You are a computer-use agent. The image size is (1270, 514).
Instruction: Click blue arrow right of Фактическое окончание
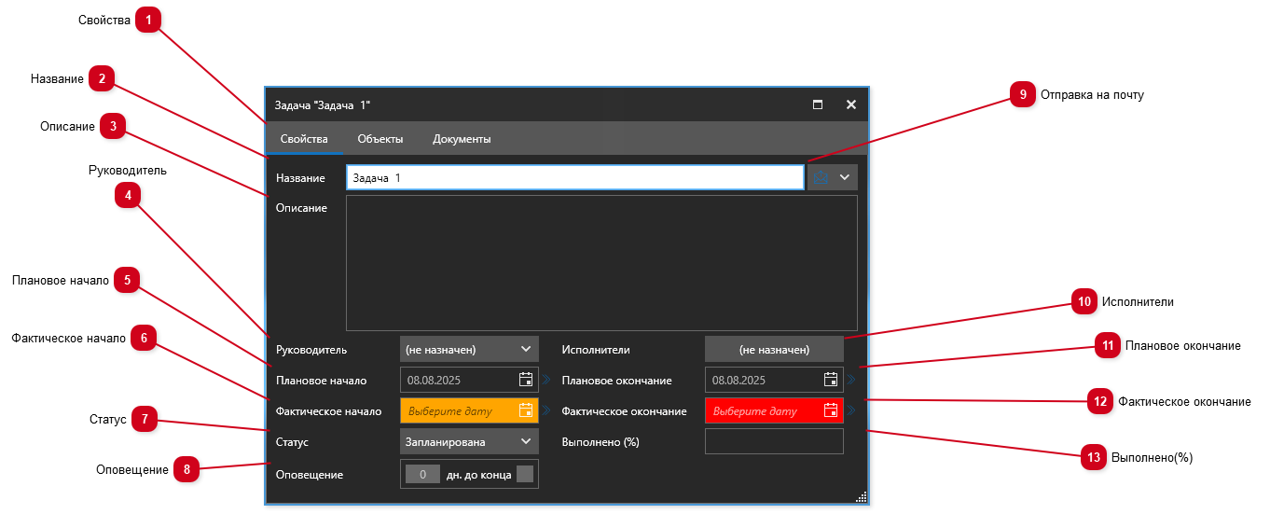(x=851, y=410)
